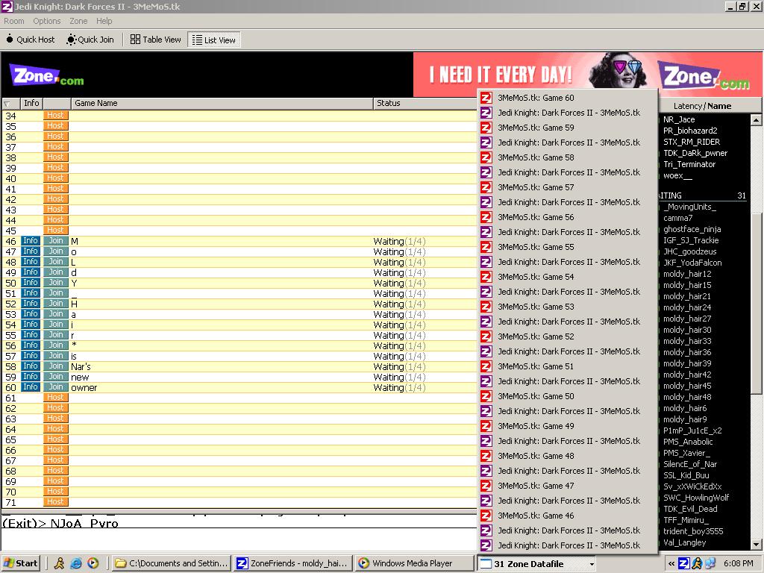Open the Room menu
Screen dimensions: 764x573
(x=14, y=21)
